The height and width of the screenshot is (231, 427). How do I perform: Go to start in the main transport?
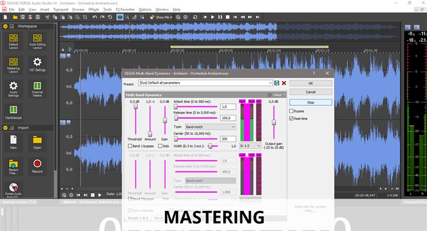click(x=235, y=17)
